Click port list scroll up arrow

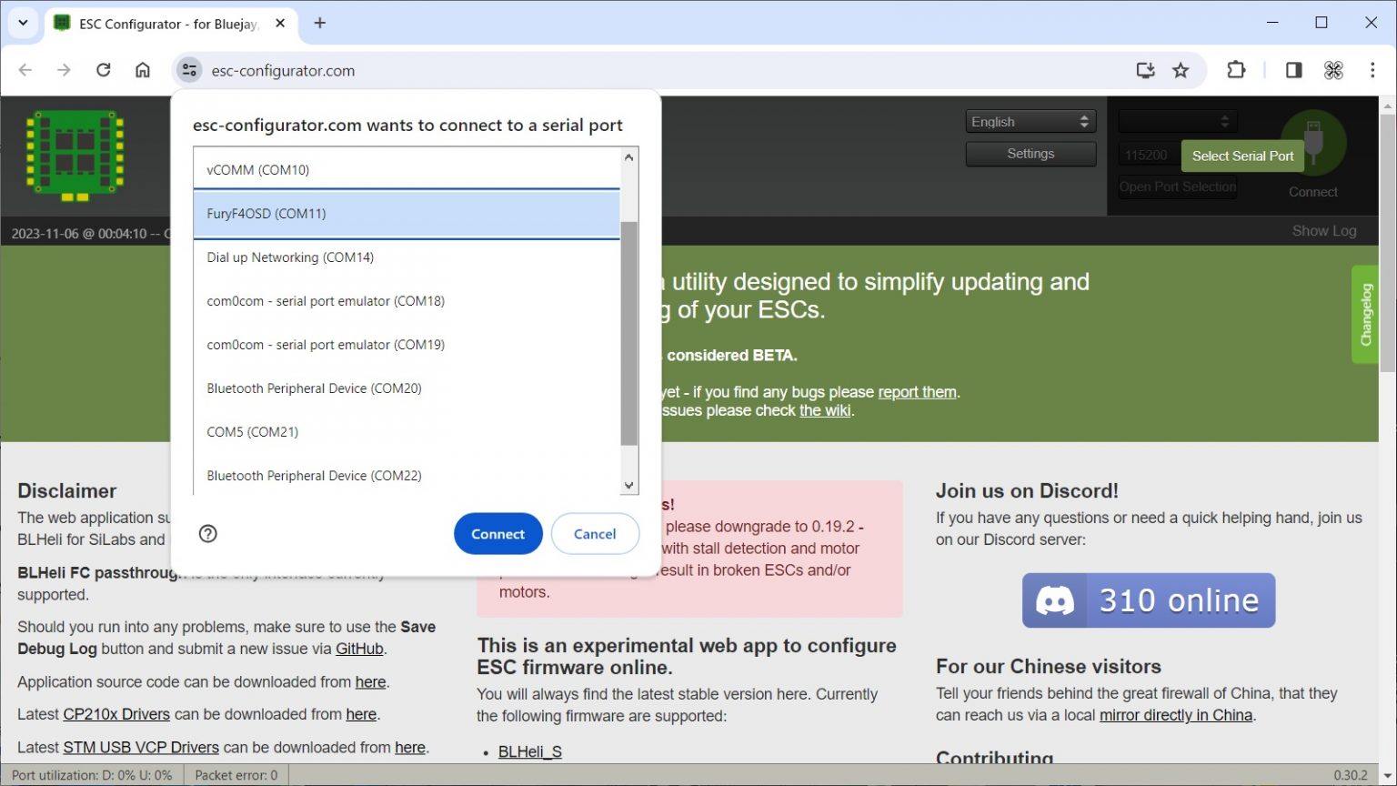[x=628, y=157]
